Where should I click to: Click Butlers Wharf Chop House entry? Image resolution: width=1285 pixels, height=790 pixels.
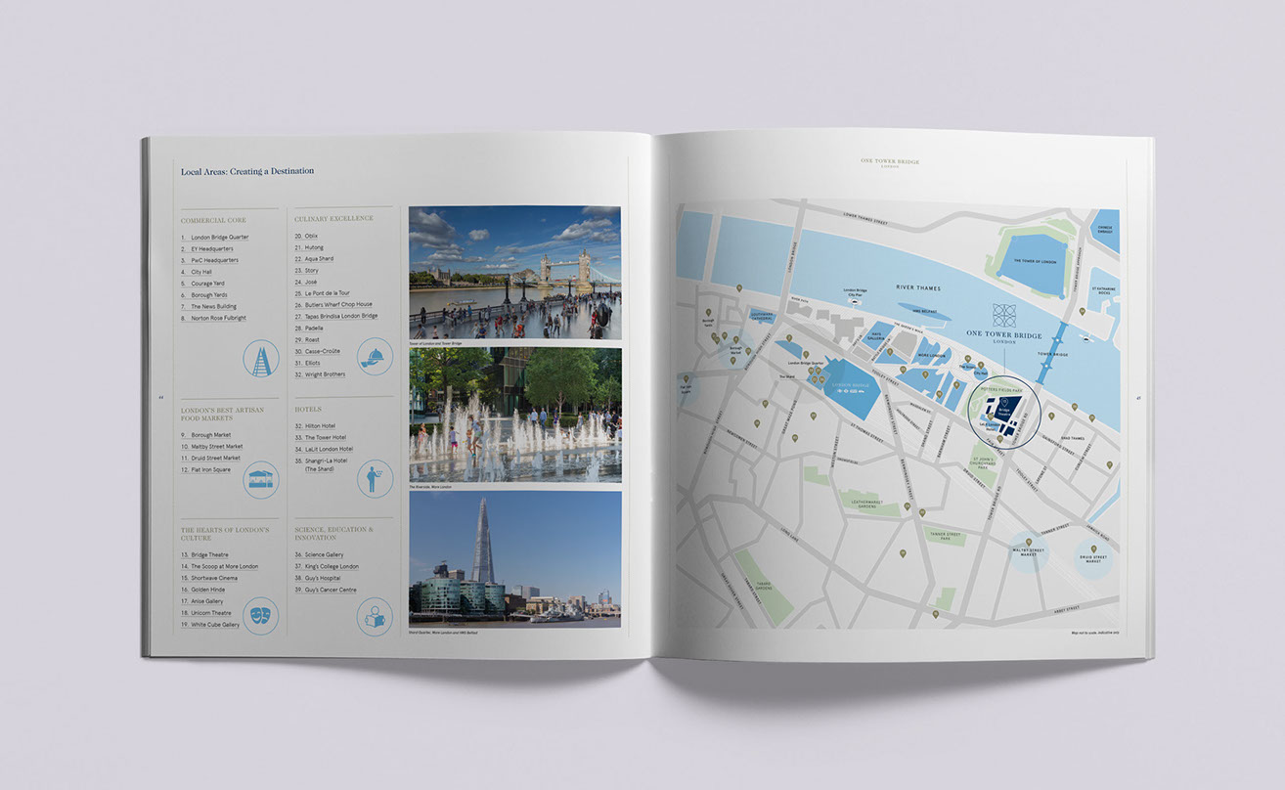[x=337, y=304]
